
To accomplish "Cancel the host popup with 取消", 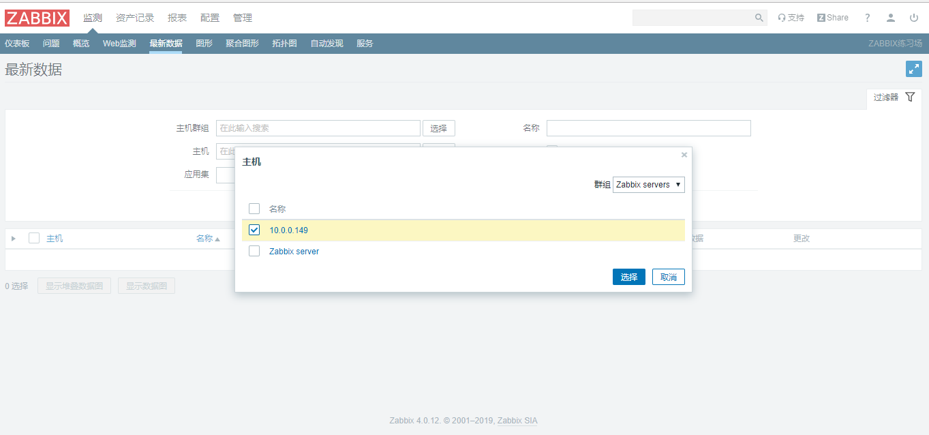I will click(669, 277).
